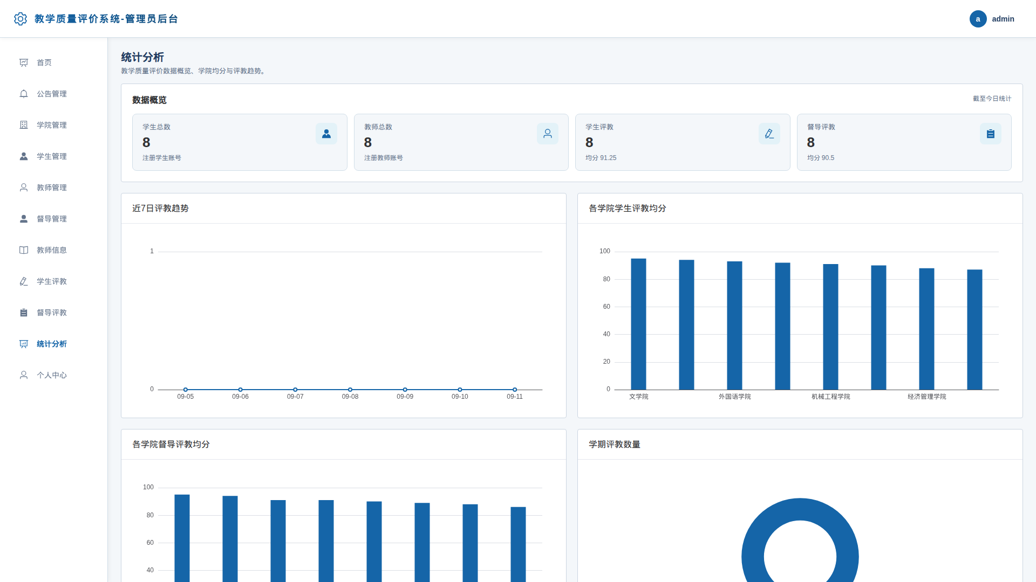1036x582 pixels.
Task: Click the first bar in 督导评教均分 chart
Action: tap(182, 538)
